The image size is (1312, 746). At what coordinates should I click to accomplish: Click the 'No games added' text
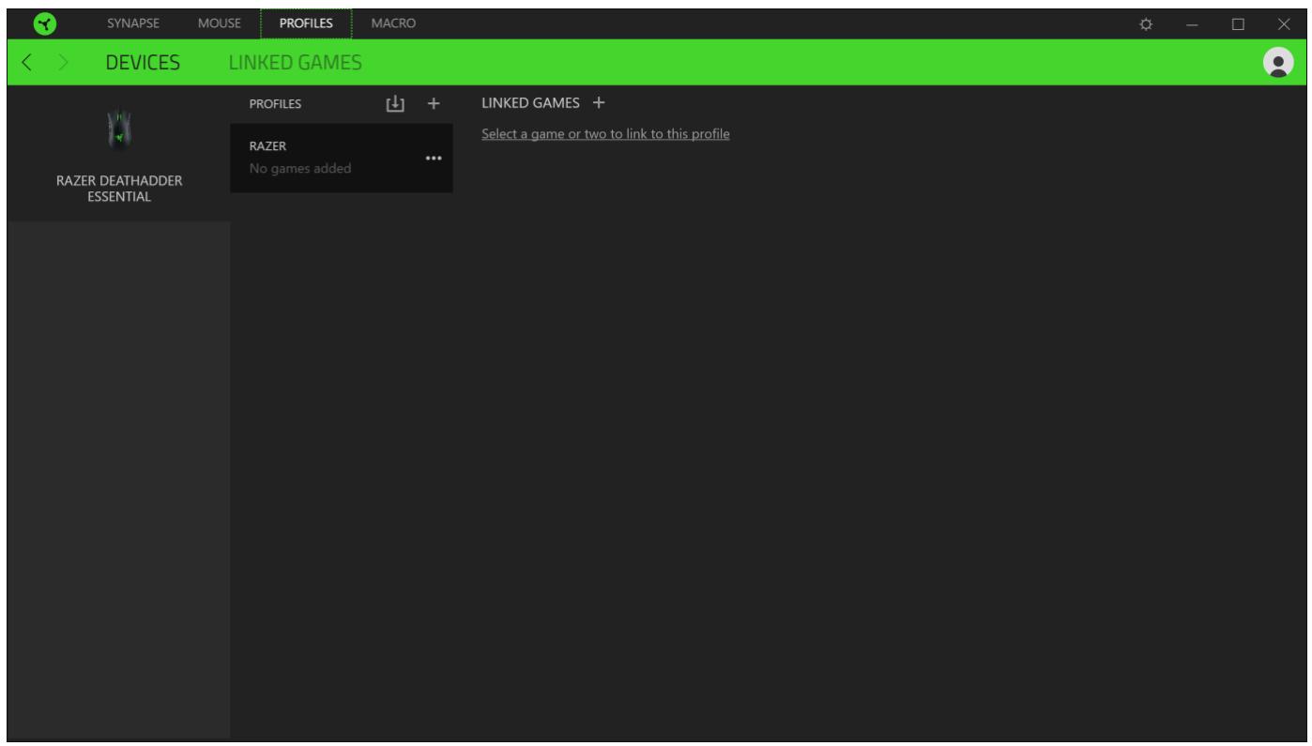pyautogui.click(x=300, y=169)
